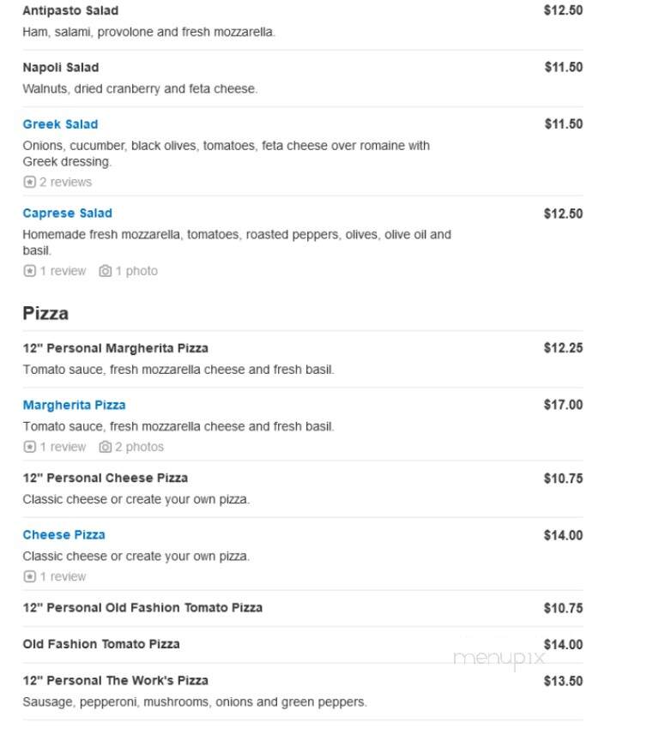Open the Cheese Pizza item link
653x729 pixels.
63,534
